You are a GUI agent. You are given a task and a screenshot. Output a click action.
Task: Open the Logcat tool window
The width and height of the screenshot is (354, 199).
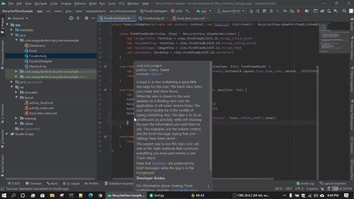[x=71, y=184]
